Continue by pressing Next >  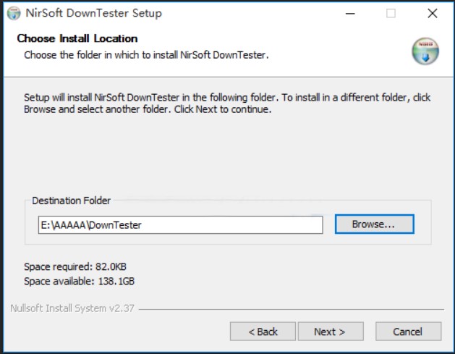329,332
